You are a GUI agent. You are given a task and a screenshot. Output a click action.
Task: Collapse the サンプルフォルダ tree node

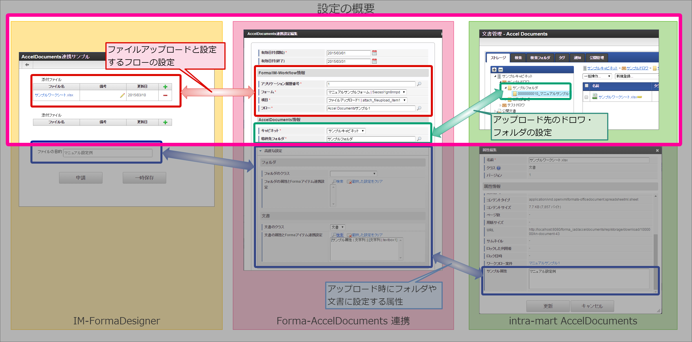506,88
